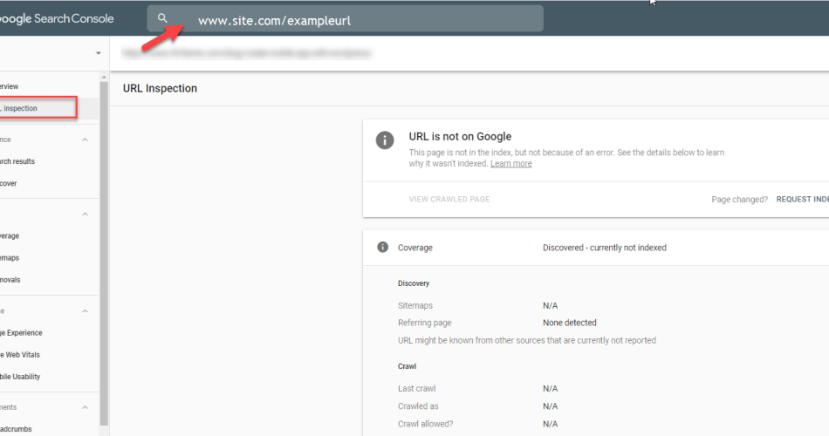The image size is (829, 436).
Task: Click the 'URL Inspection' page heading
Action: pos(160,88)
